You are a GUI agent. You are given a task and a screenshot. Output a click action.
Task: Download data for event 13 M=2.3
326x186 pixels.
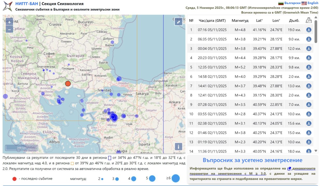coord(309,142)
